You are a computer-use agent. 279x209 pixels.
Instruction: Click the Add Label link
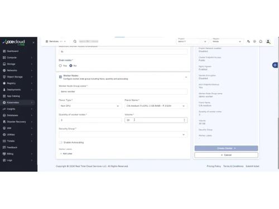(66, 154)
